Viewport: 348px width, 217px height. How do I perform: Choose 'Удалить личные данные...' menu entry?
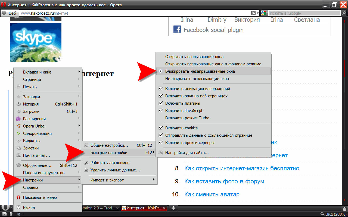pos(115,170)
